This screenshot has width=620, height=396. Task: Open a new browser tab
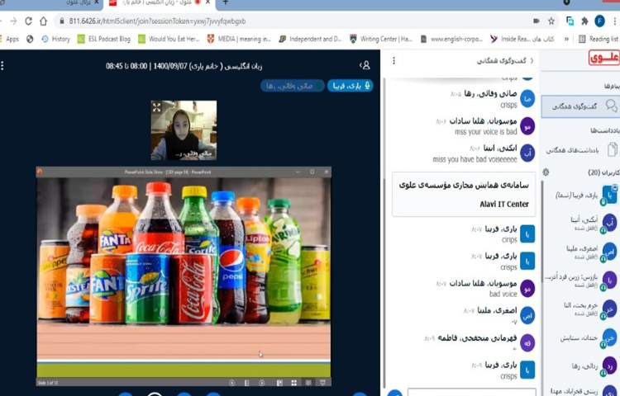pos(226,2)
